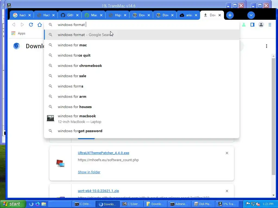278x208 pixels.
Task: Close the aria2 tab
Action: [196, 15]
